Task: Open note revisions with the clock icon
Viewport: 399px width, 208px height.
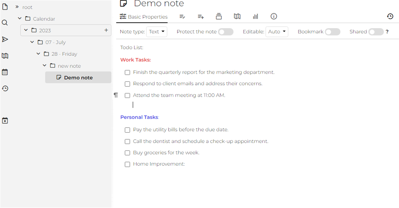Action: [x=390, y=16]
